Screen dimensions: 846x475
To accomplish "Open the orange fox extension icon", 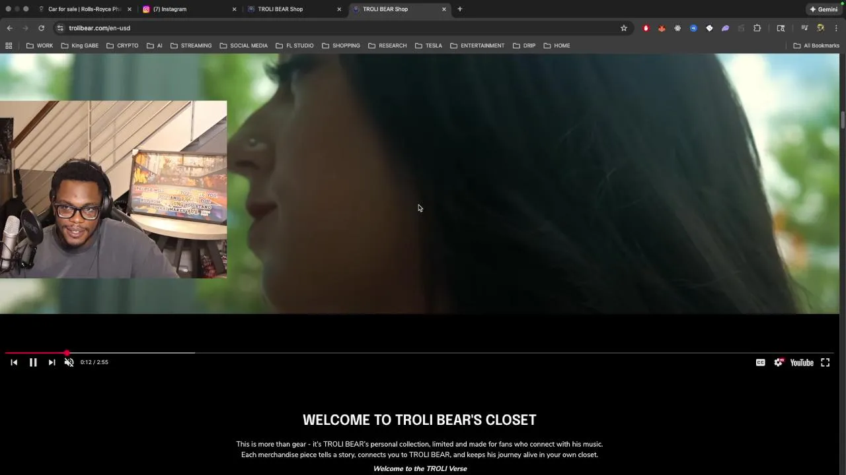I will coord(662,28).
